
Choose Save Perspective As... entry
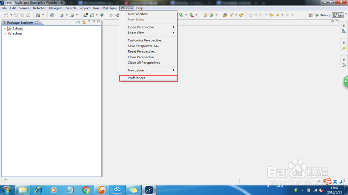pyautogui.click(x=148, y=46)
